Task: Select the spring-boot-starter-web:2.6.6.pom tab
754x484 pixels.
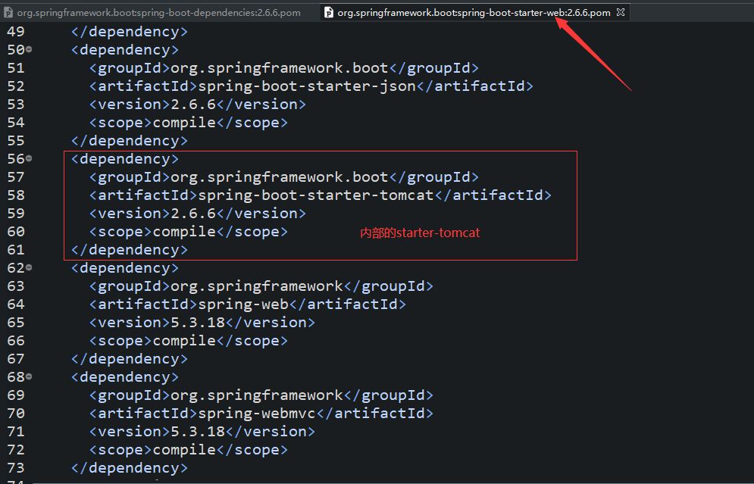Action: (x=473, y=13)
